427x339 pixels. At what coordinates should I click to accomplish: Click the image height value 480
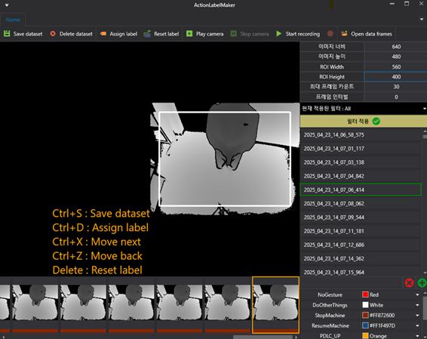click(x=395, y=57)
